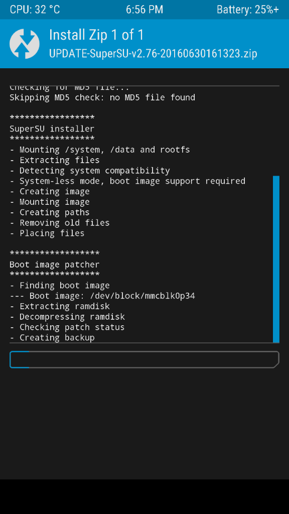Click the Install Zip 1 of 1 title

point(96,35)
